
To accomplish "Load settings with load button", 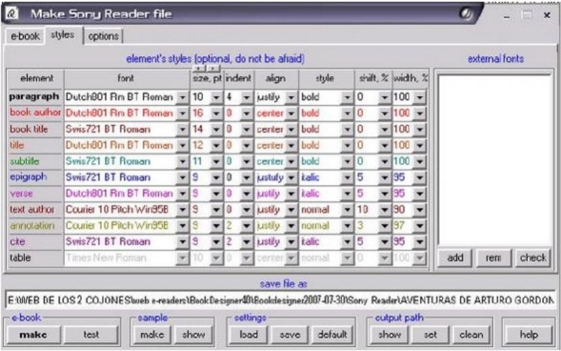I will (248, 335).
